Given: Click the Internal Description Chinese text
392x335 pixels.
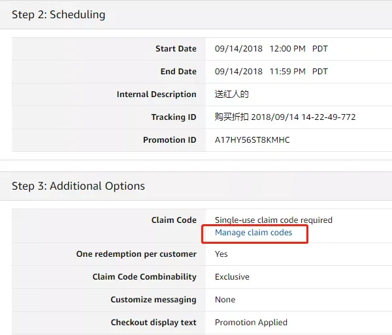Looking at the screenshot, I should click(231, 94).
